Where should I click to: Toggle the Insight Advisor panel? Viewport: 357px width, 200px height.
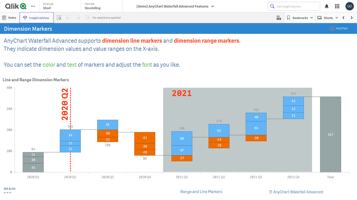pos(37,18)
